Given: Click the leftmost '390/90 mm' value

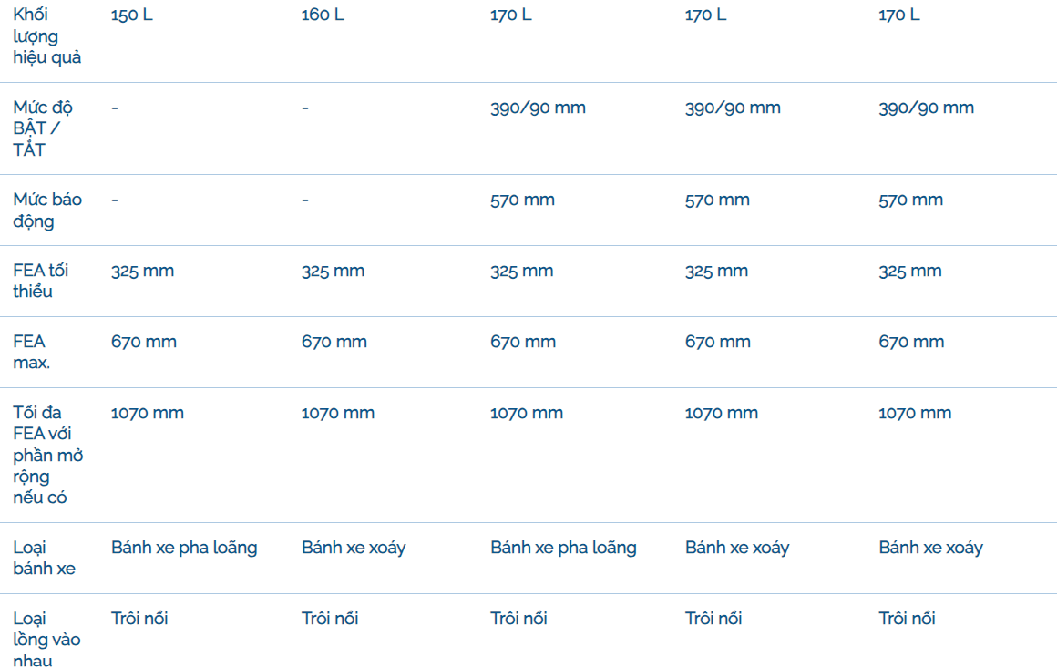Looking at the screenshot, I should pos(538,108).
